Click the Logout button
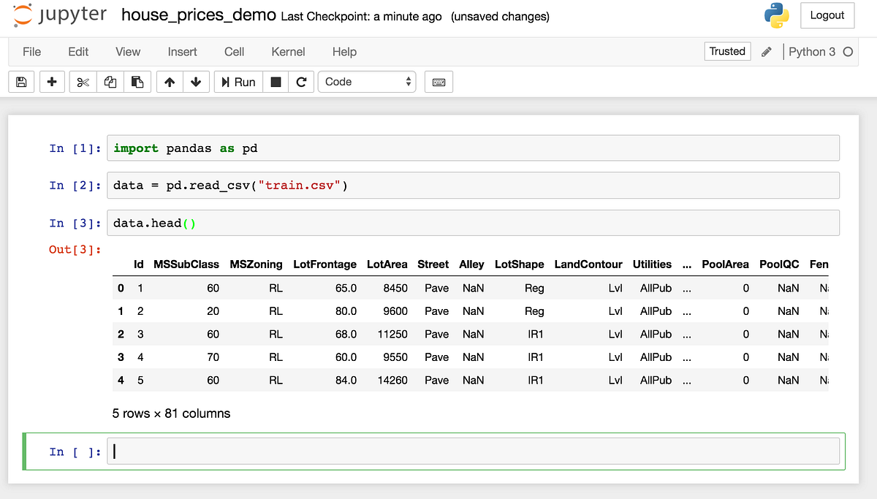The width and height of the screenshot is (877, 499). pos(827,15)
